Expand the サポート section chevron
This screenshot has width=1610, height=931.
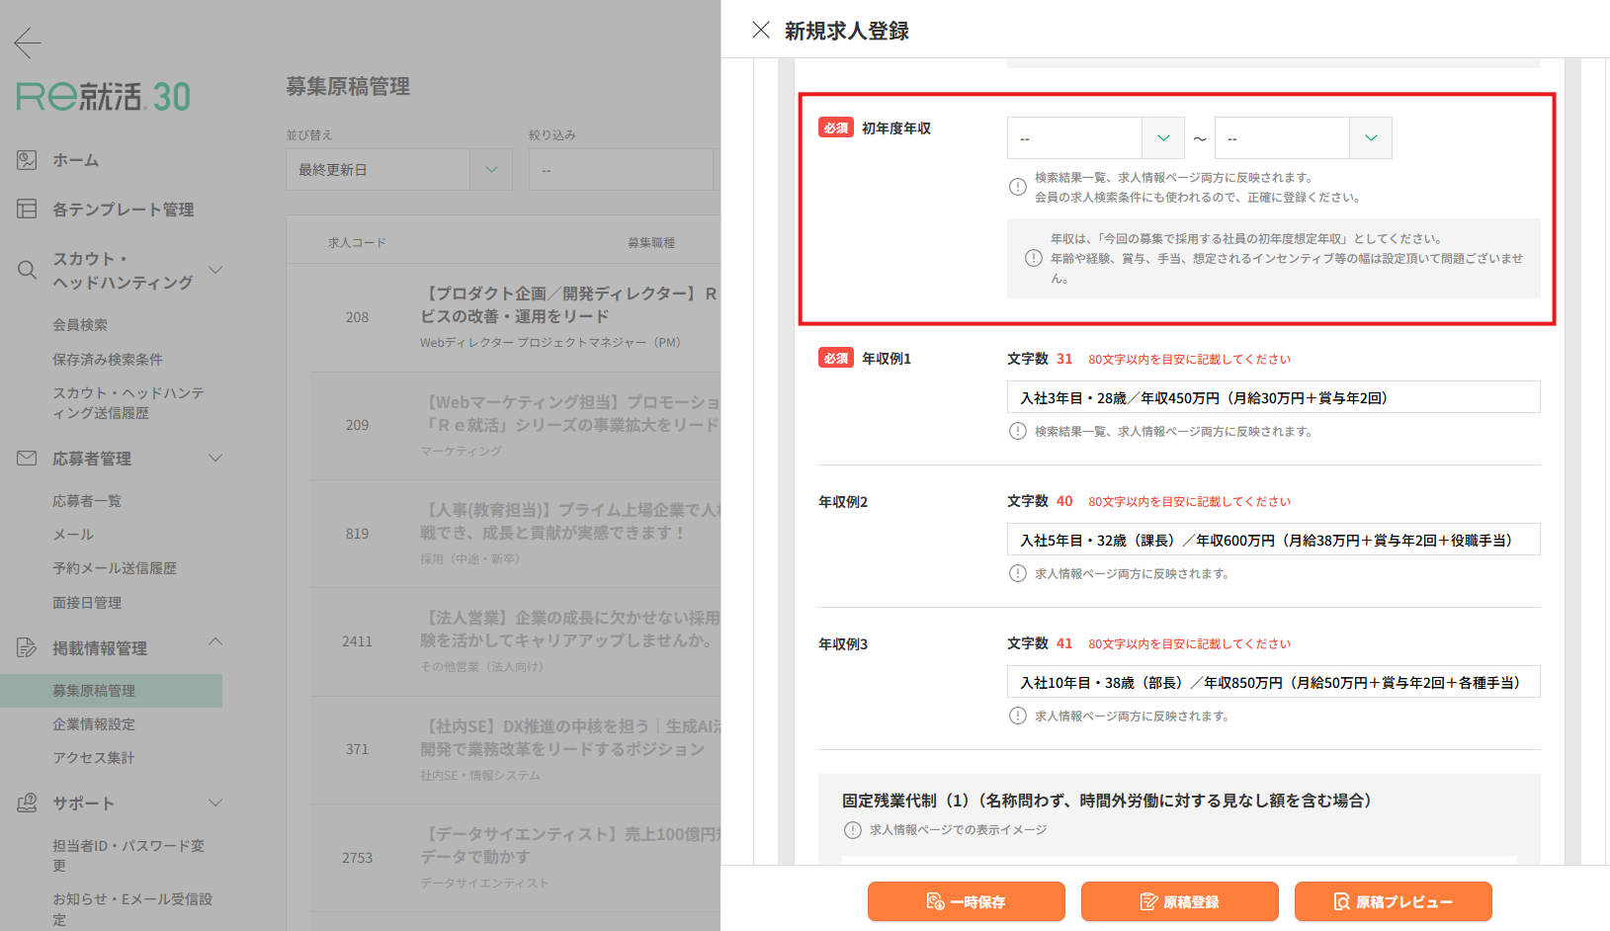[x=215, y=803]
